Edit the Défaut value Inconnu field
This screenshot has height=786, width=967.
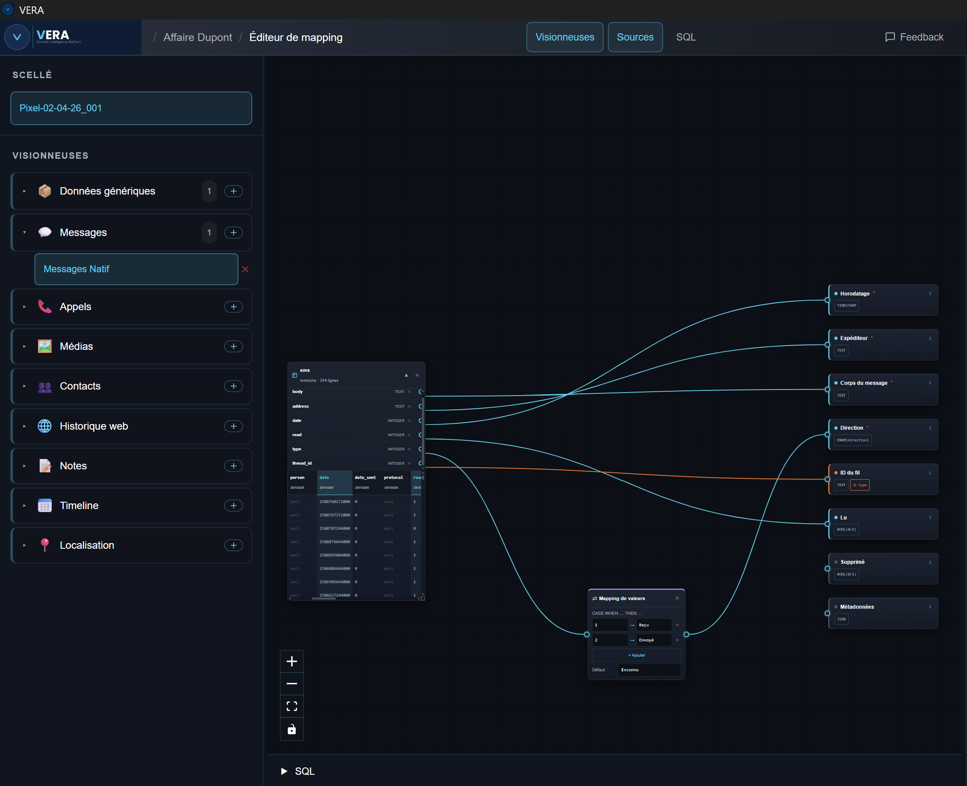pyautogui.click(x=649, y=670)
